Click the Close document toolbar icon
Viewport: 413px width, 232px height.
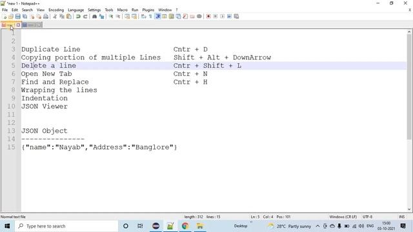click(x=32, y=16)
